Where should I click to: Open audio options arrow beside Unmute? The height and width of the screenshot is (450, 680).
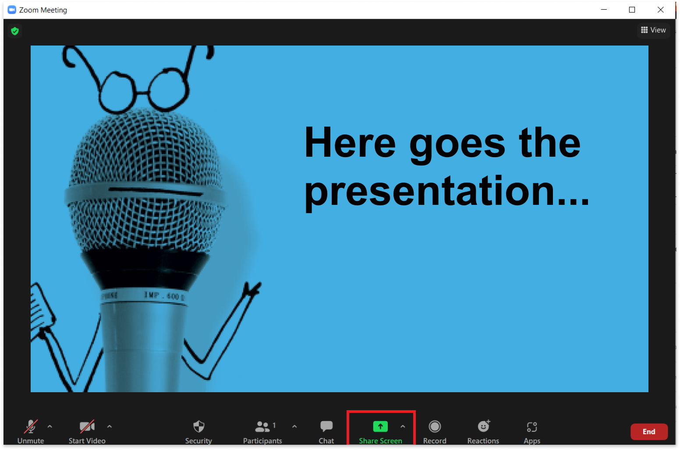pos(50,426)
